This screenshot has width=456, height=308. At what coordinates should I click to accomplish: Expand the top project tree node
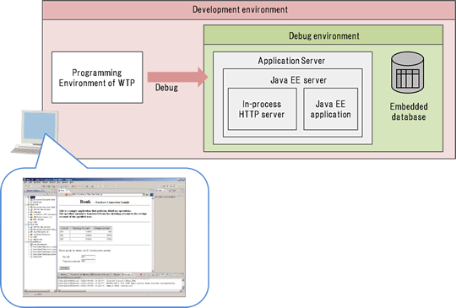coord(26,197)
